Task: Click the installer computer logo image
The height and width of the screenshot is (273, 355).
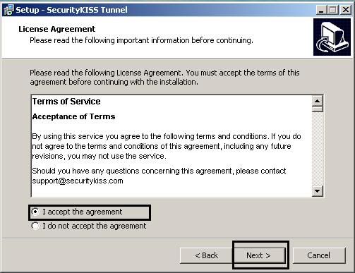Action: pos(332,37)
